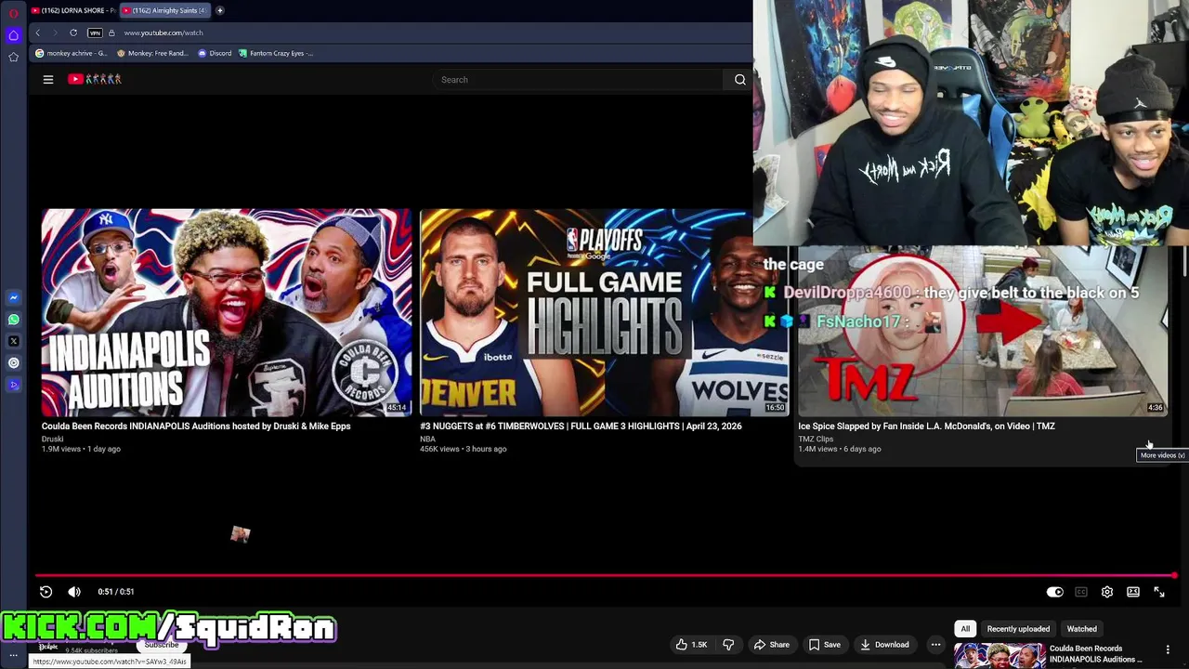Click the youtube.com/watch address bar
Viewport: 1189px width, 669px height.
163,33
